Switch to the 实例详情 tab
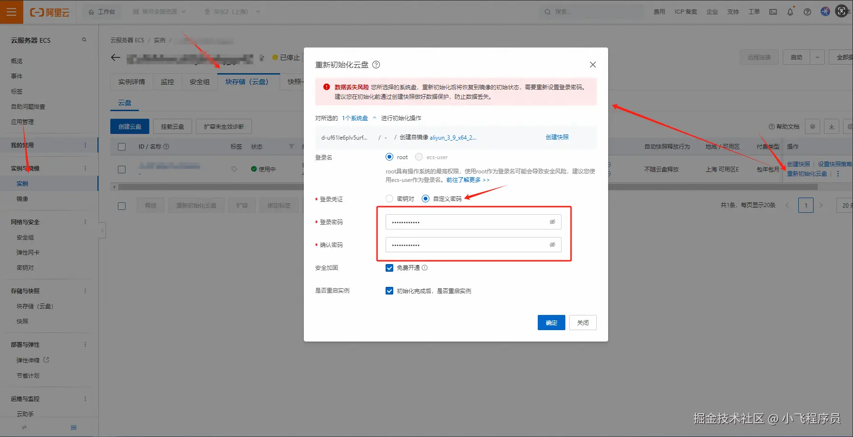Image resolution: width=853 pixels, height=437 pixels. (132, 82)
